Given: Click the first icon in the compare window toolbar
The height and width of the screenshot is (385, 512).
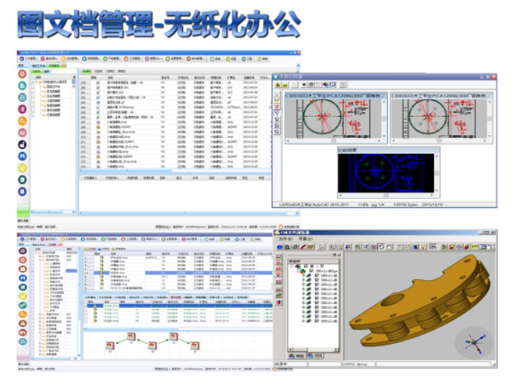Looking at the screenshot, I should click(278, 85).
